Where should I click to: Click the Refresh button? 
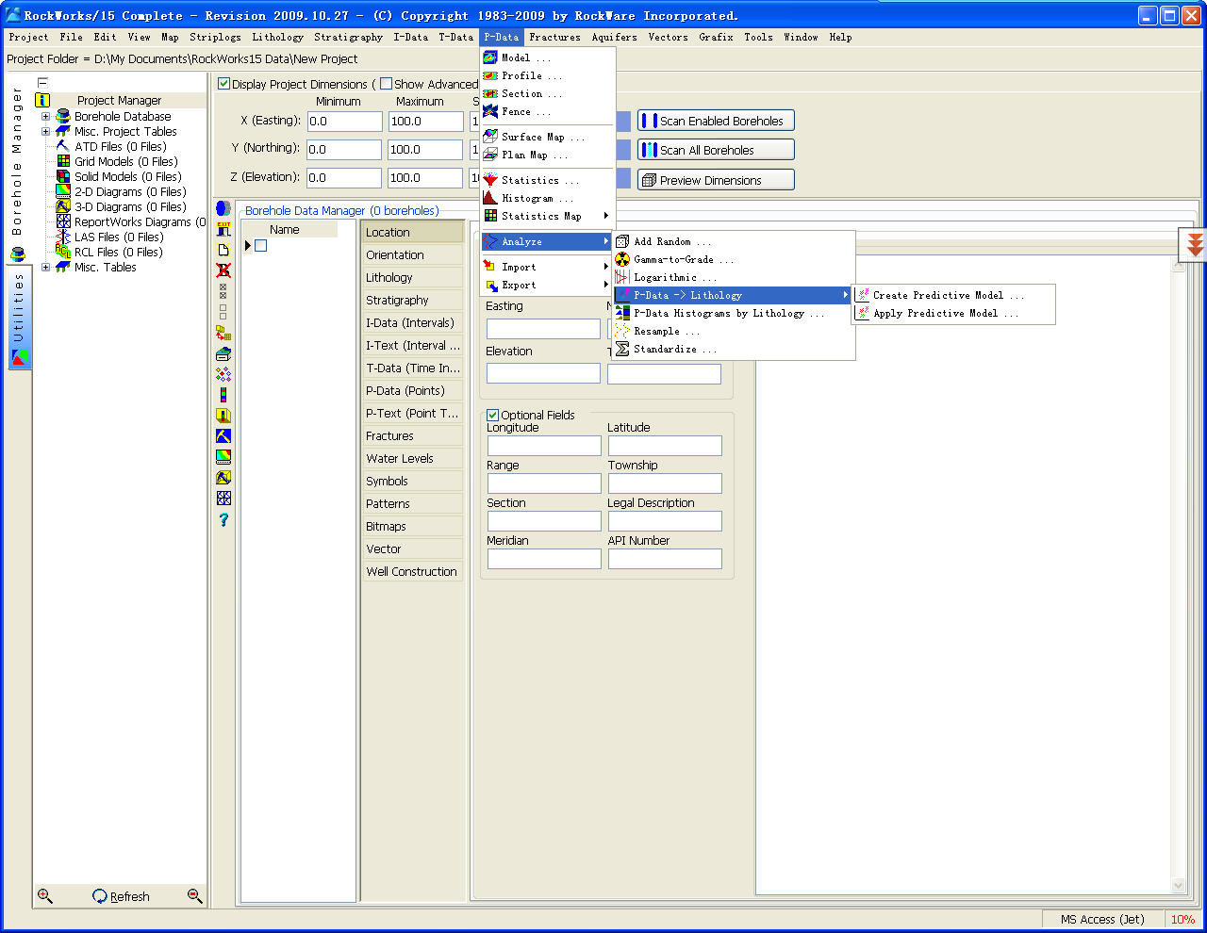pyautogui.click(x=121, y=896)
